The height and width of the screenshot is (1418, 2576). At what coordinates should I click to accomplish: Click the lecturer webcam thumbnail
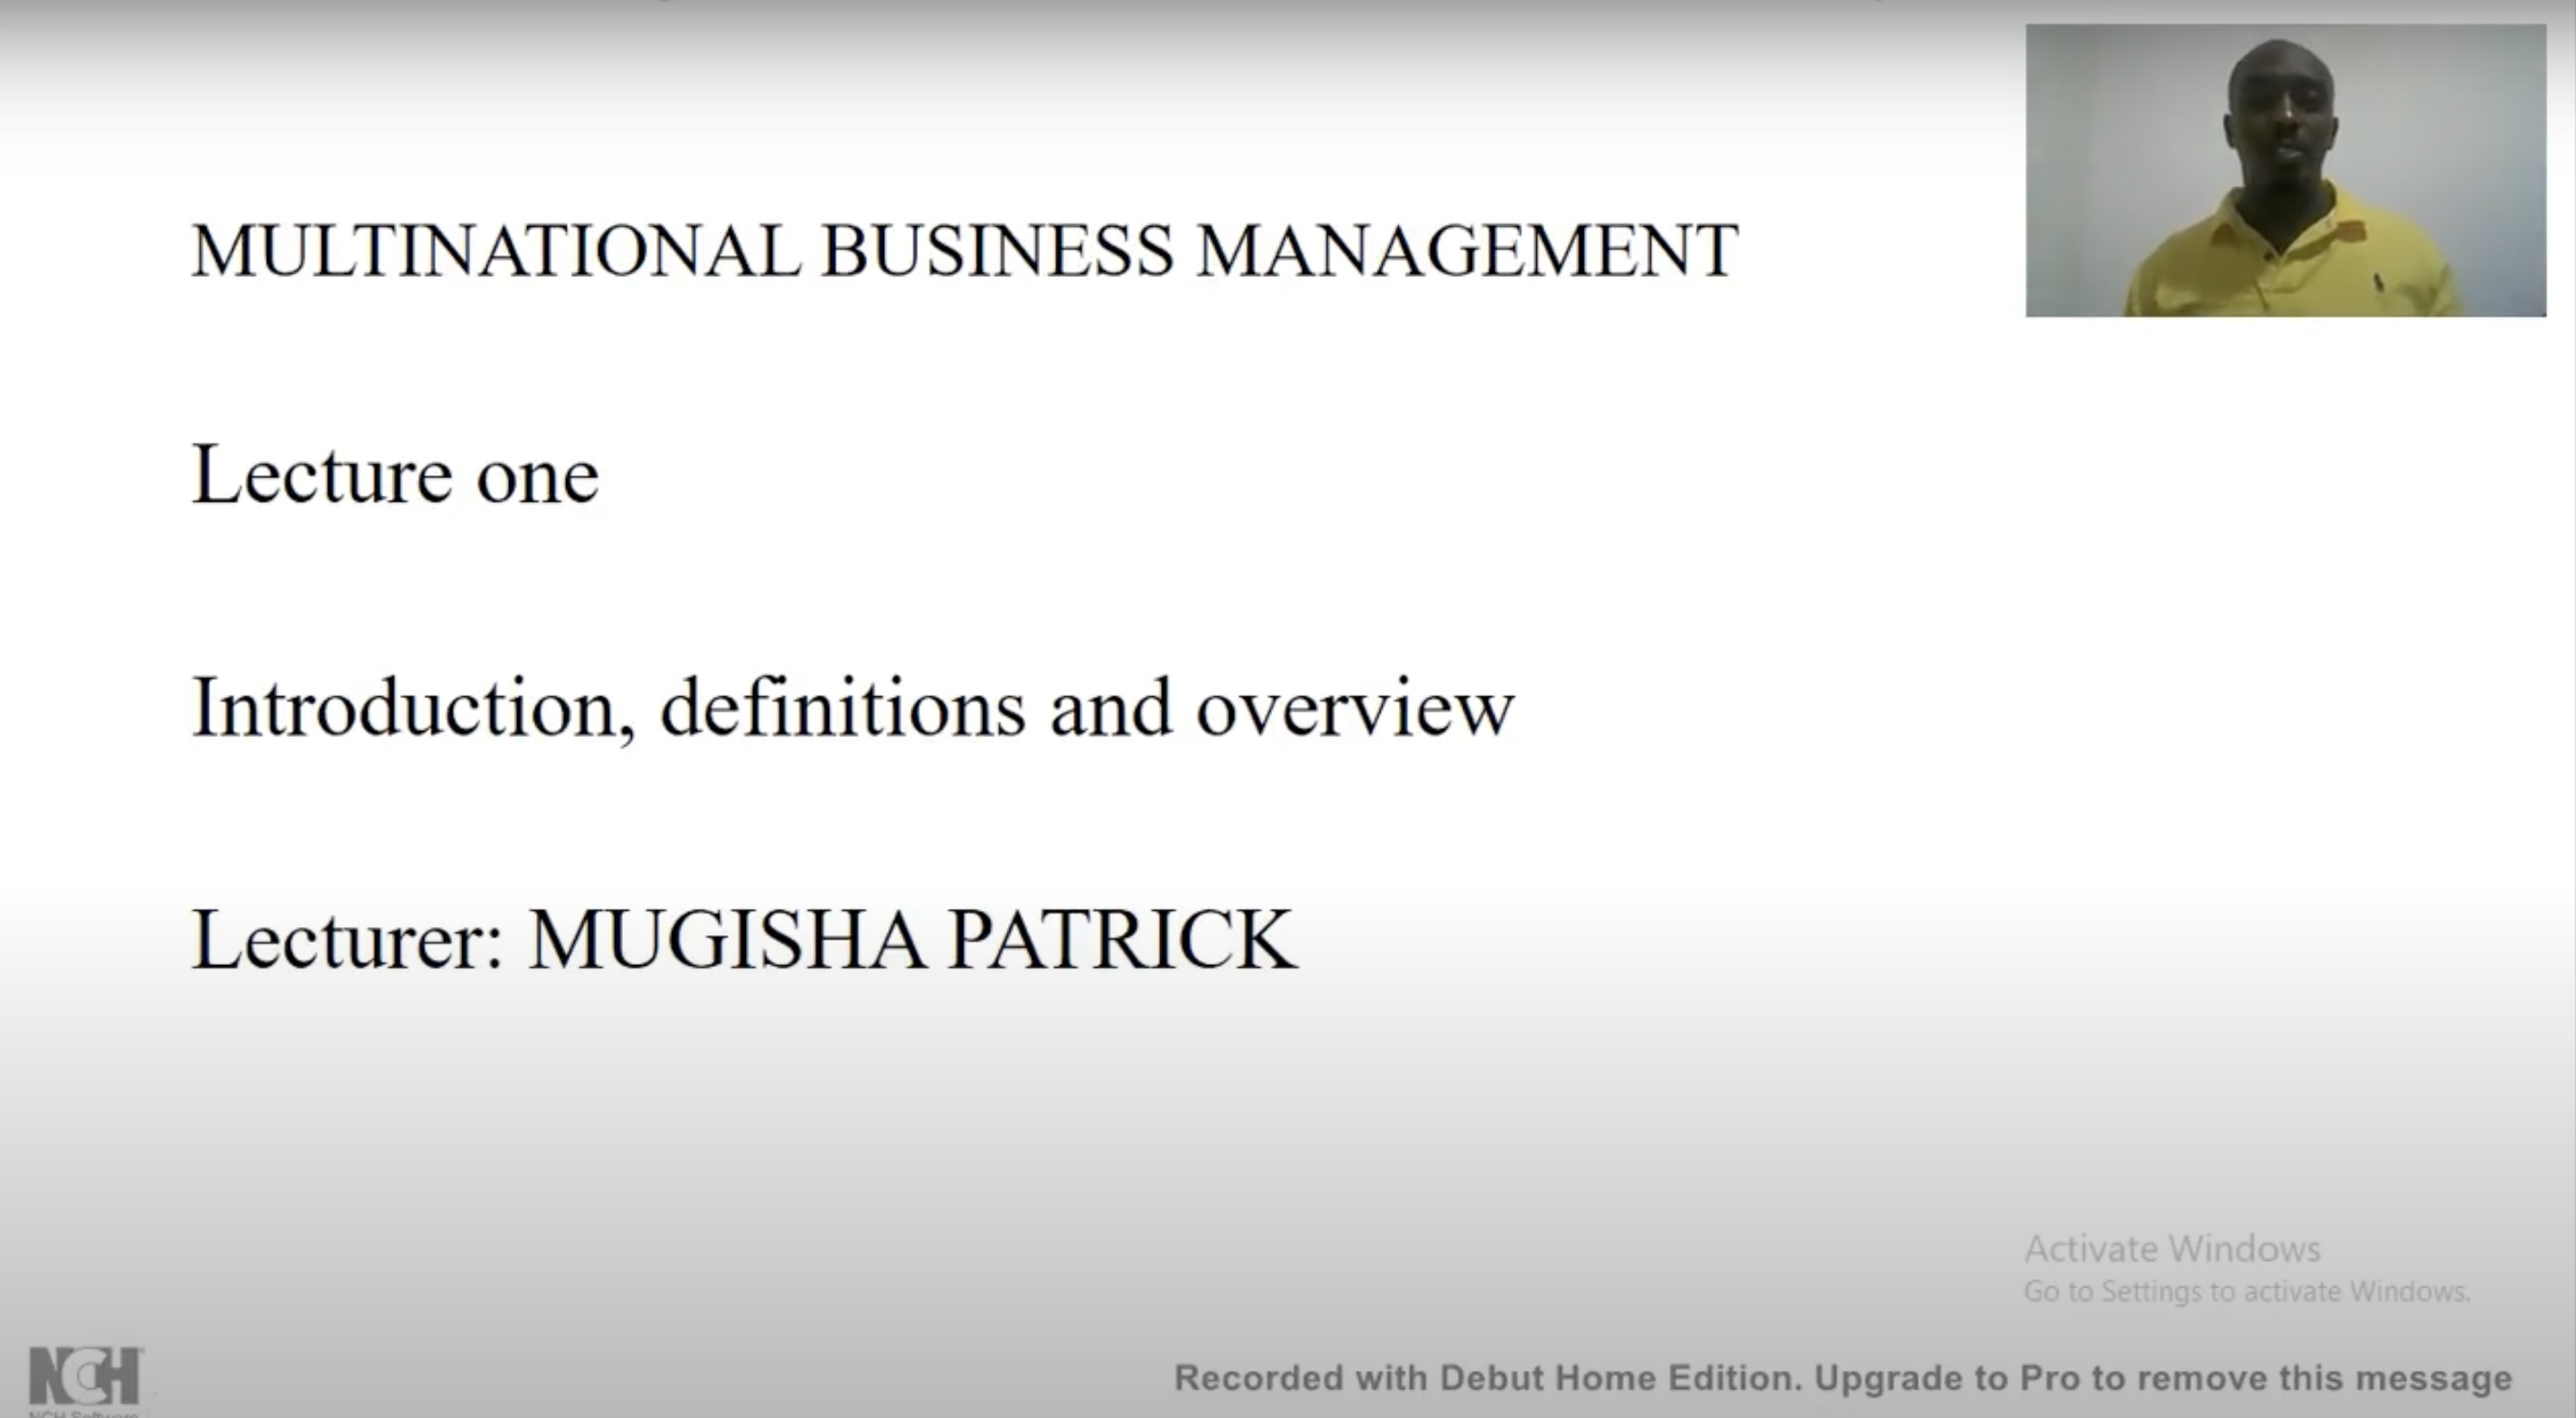coord(2286,170)
